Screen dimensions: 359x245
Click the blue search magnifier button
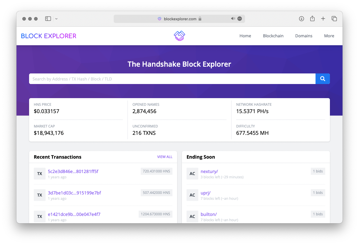point(323,79)
